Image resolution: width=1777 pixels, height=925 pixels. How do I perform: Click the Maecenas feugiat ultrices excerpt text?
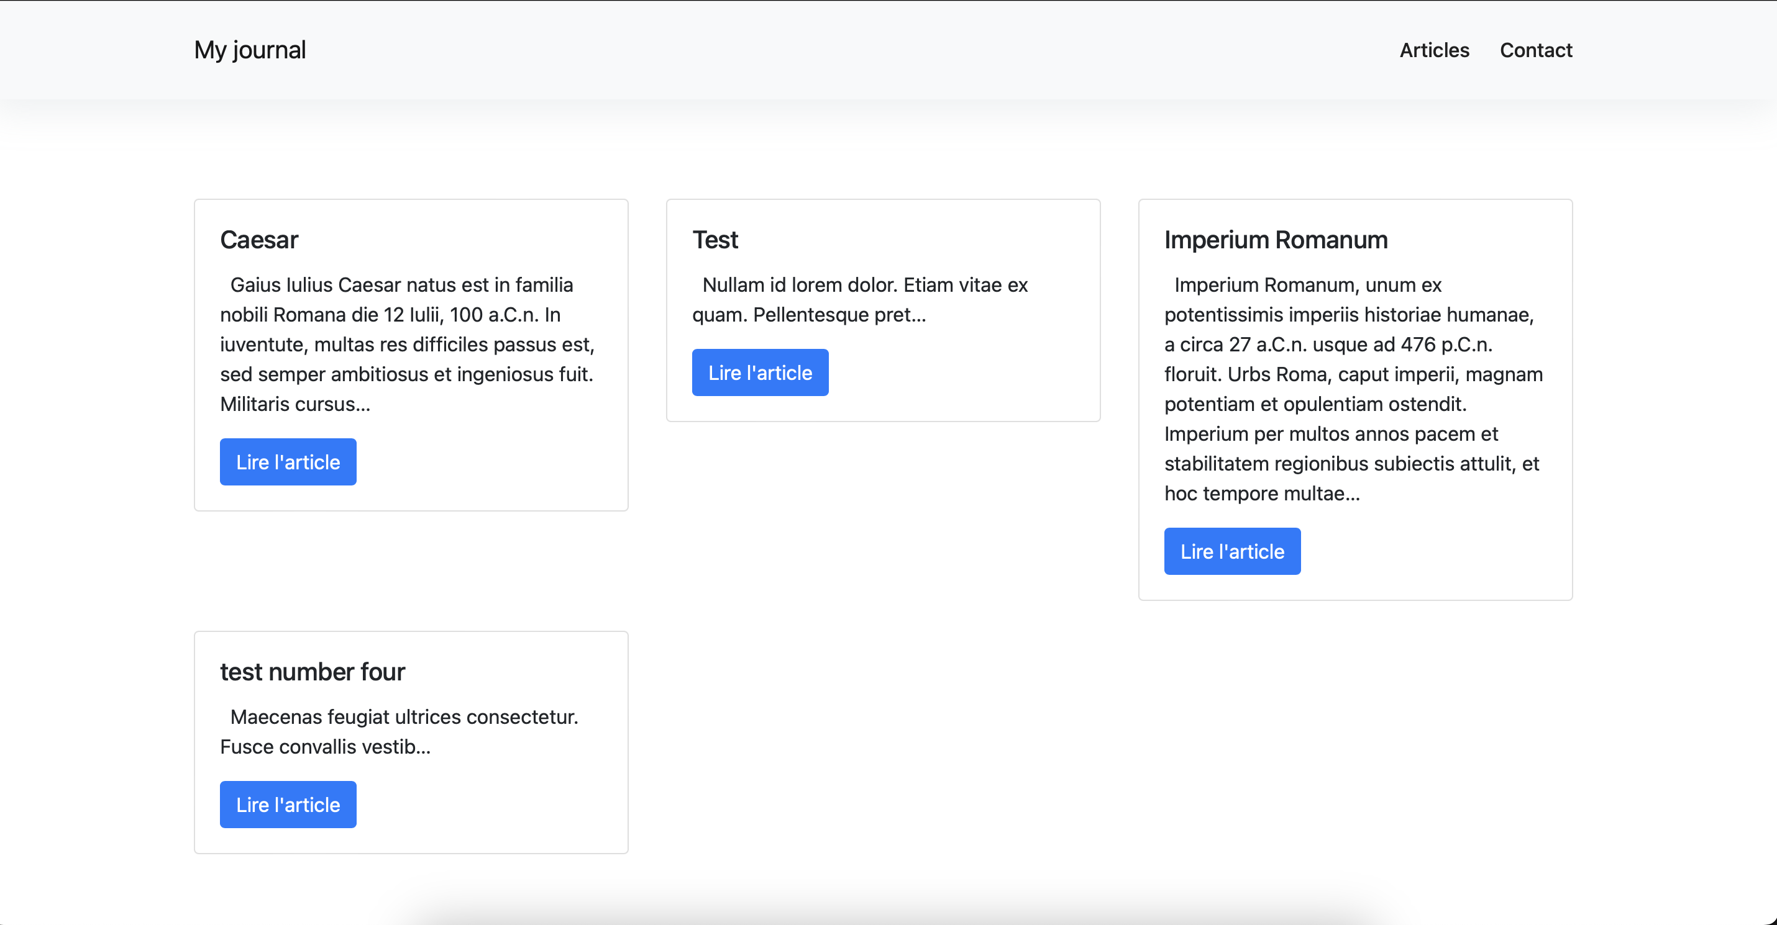(x=399, y=731)
